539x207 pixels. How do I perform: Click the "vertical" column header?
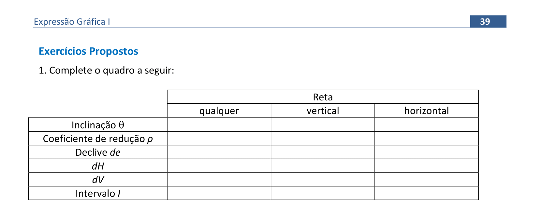[323, 111]
